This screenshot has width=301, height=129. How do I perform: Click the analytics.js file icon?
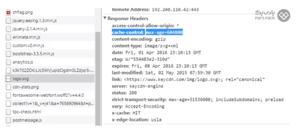pos(8,62)
